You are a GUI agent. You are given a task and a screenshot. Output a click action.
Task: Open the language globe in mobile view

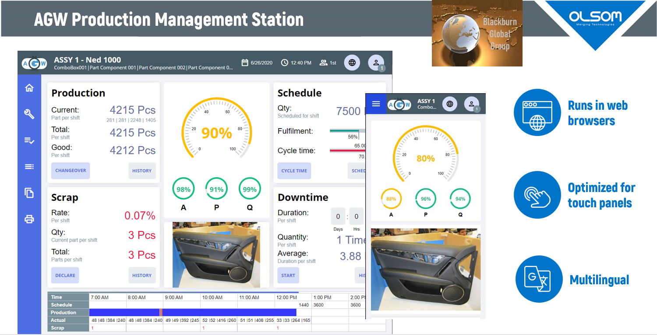450,104
